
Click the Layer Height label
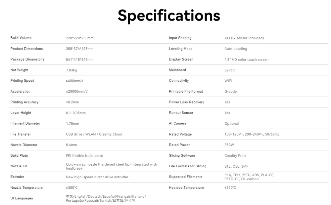21,113
